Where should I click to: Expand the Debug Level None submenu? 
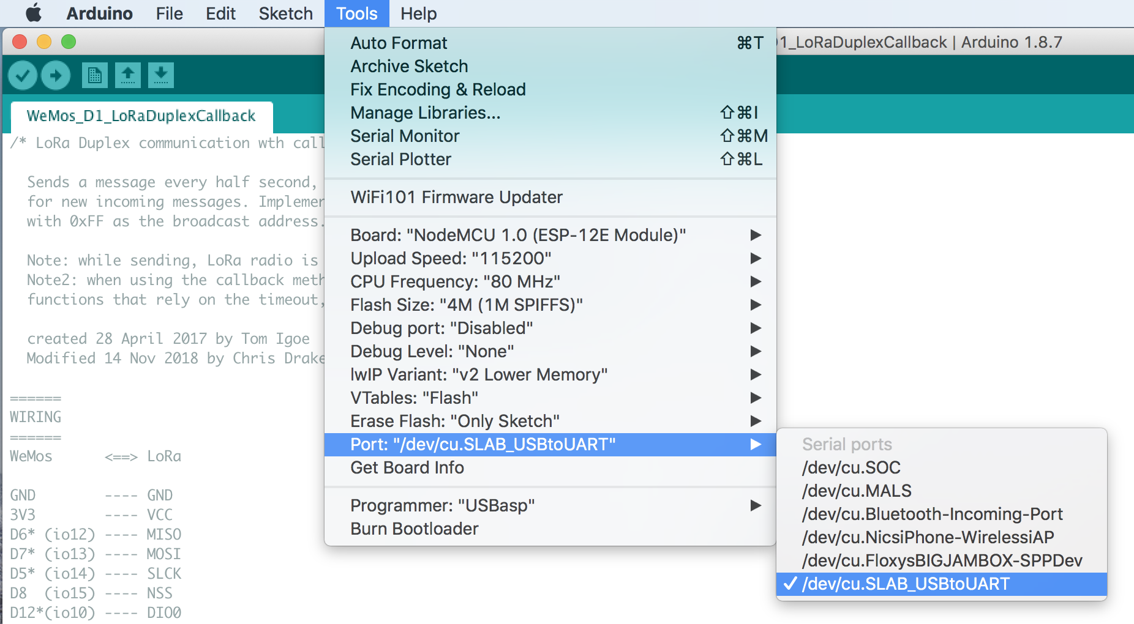pyautogui.click(x=550, y=351)
